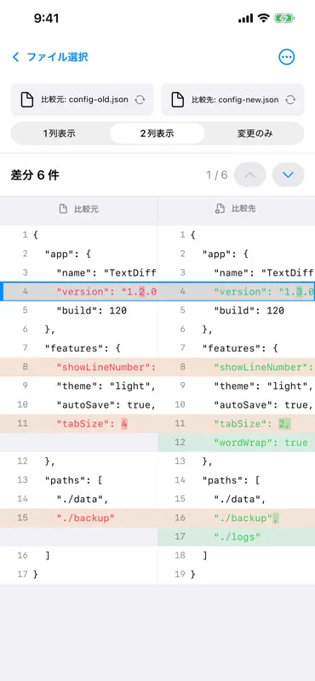Image resolution: width=315 pixels, height=681 pixels.
Task: Swap the target file config-new.json
Action: pyautogui.click(x=290, y=100)
